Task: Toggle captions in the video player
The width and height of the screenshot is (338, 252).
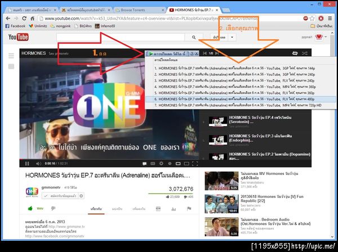Action: pyautogui.click(x=153, y=164)
